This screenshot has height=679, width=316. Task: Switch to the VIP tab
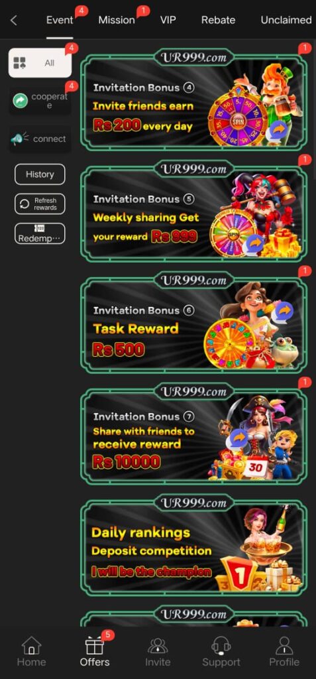(x=168, y=20)
